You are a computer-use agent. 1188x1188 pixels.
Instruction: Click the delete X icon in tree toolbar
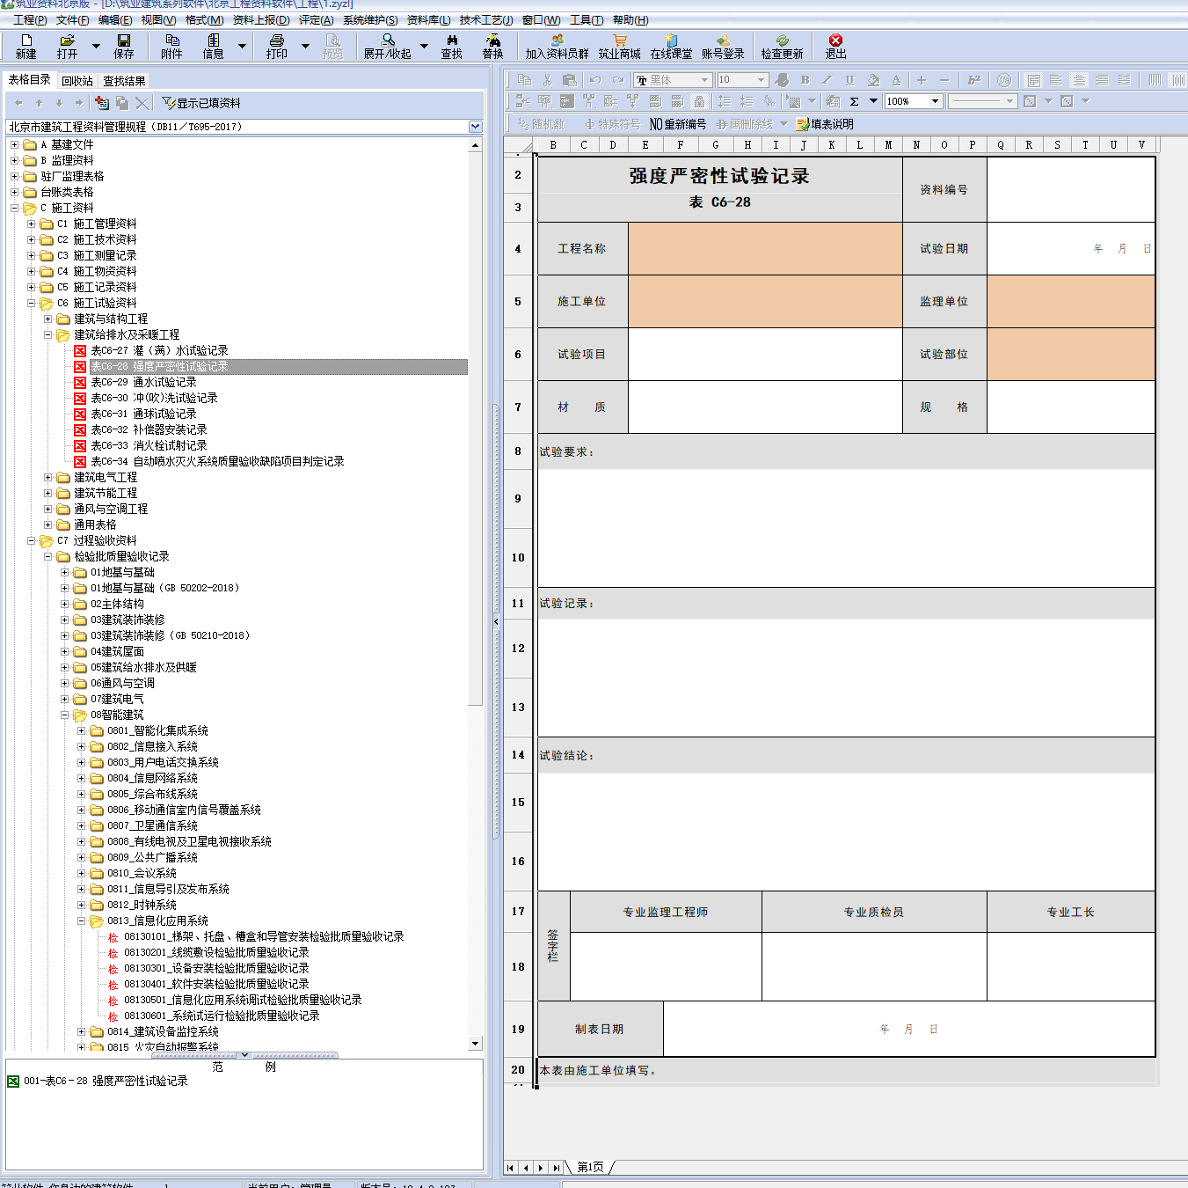(142, 103)
